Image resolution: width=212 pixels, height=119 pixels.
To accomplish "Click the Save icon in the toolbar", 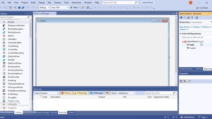I will (x=19, y=8).
